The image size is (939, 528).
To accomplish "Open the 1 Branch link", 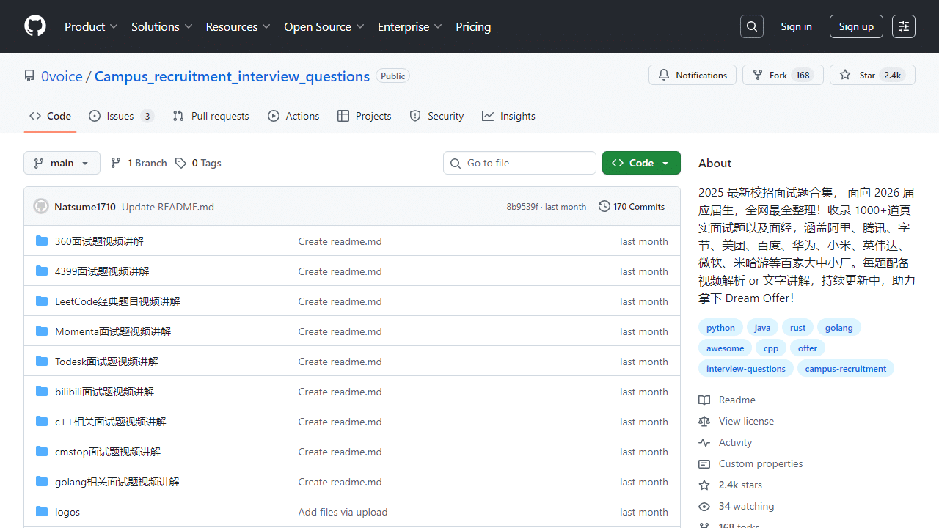I will pos(139,163).
